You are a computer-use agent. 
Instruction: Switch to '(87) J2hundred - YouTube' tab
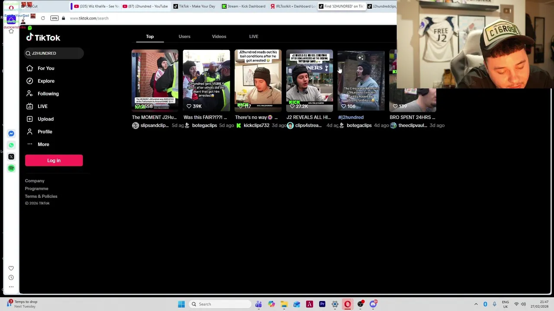[145, 6]
